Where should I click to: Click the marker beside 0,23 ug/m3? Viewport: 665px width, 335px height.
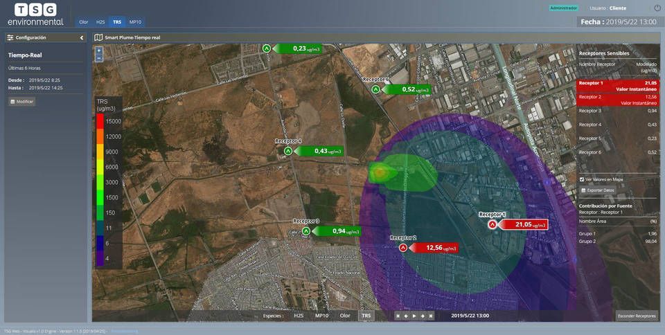(266, 48)
